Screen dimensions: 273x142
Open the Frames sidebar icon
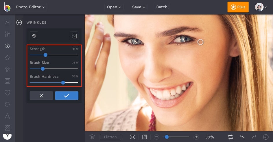coord(7,81)
